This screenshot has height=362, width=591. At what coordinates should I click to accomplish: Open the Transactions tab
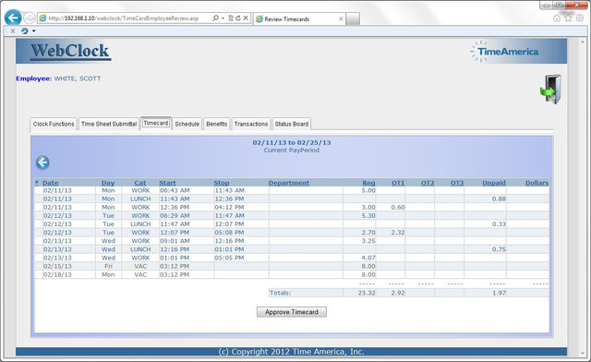pyautogui.click(x=251, y=124)
